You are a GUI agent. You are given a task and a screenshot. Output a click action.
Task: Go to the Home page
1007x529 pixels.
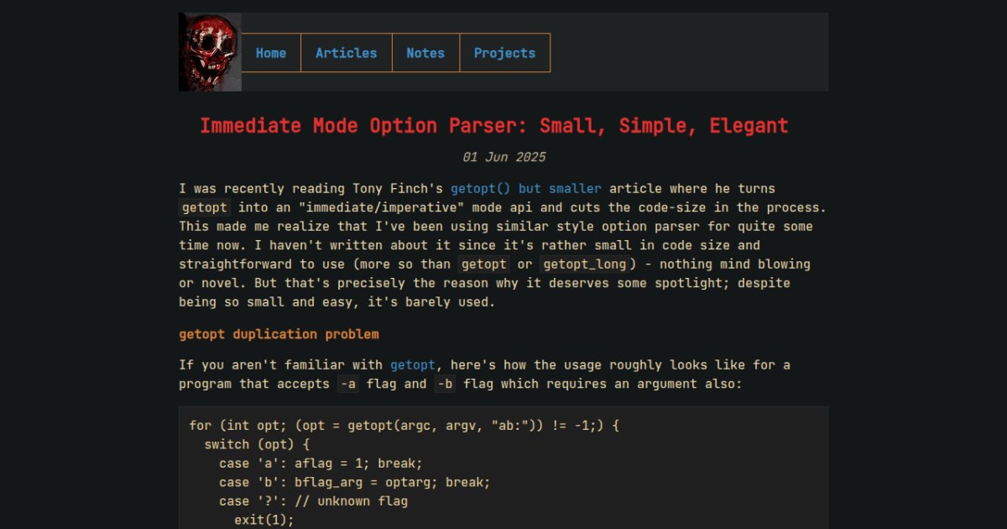(271, 53)
